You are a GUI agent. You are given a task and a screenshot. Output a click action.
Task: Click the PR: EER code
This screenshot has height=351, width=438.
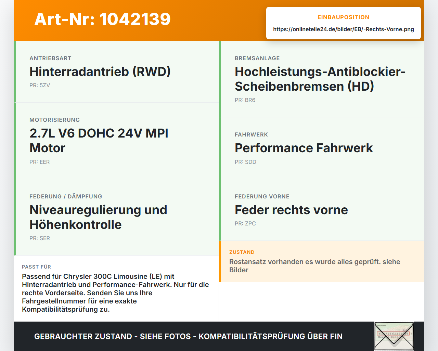coord(40,162)
